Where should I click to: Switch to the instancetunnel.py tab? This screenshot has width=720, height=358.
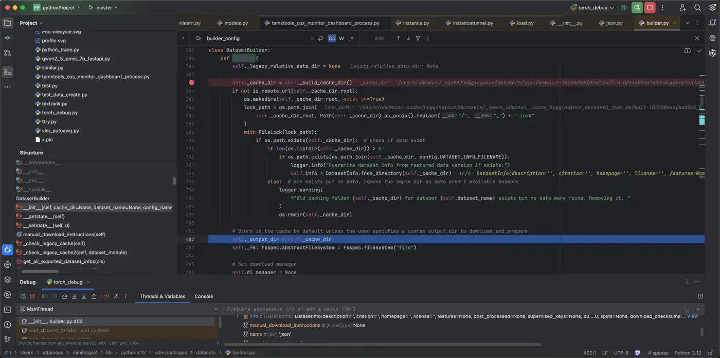click(469, 23)
